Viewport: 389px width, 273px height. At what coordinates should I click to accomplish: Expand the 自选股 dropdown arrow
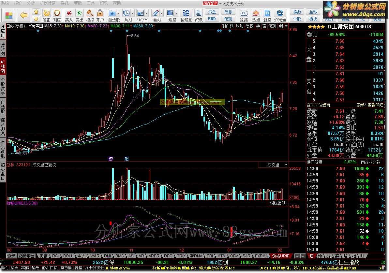(118, 13)
